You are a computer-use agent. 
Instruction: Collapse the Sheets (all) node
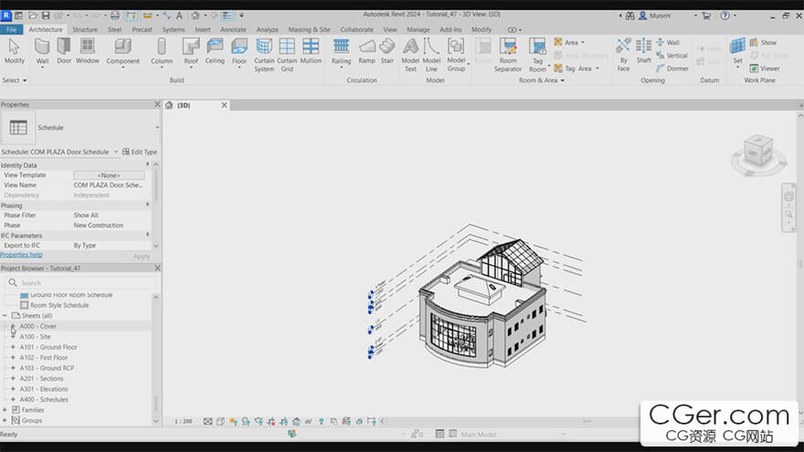click(5, 316)
